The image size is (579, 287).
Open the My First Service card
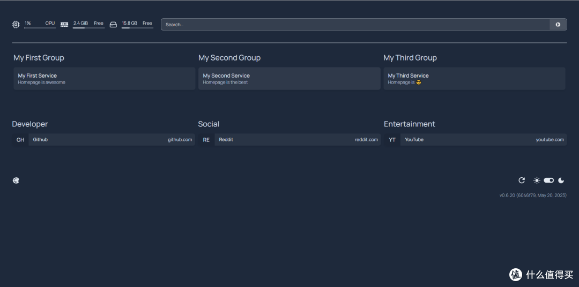click(x=104, y=79)
